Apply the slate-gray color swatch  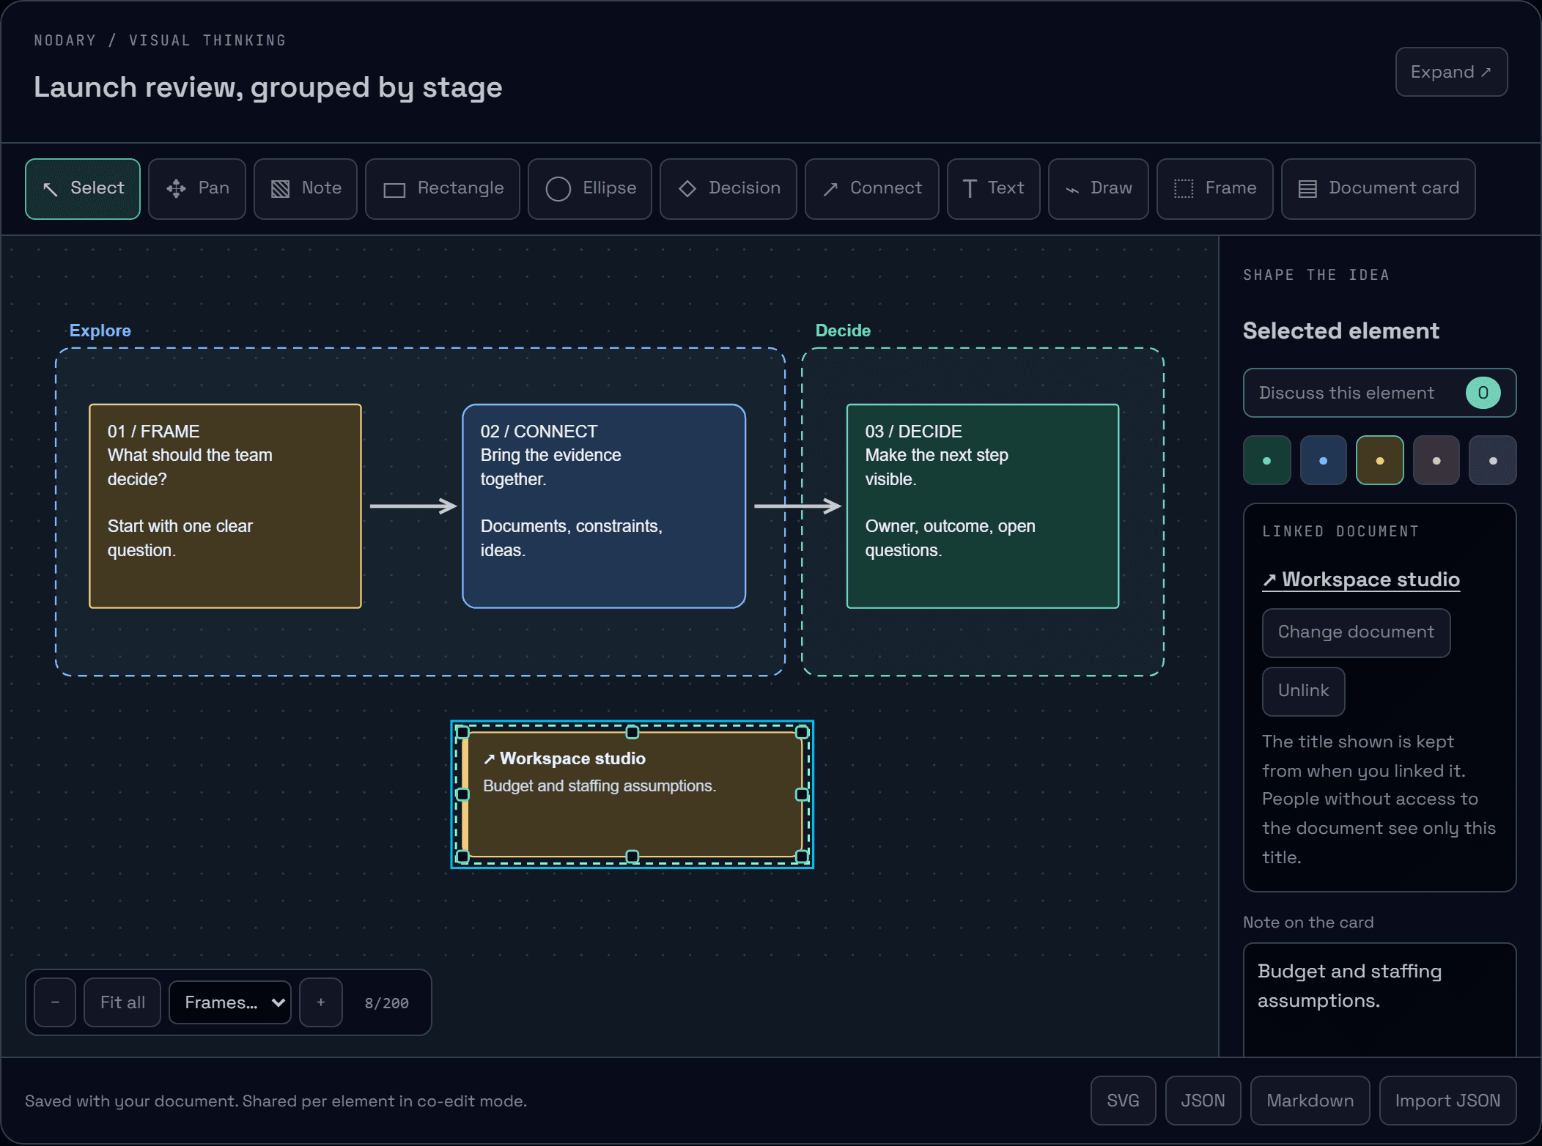pos(1493,460)
